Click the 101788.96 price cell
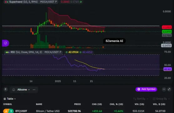The height and width of the screenshot is (113, 174). (x=74, y=111)
